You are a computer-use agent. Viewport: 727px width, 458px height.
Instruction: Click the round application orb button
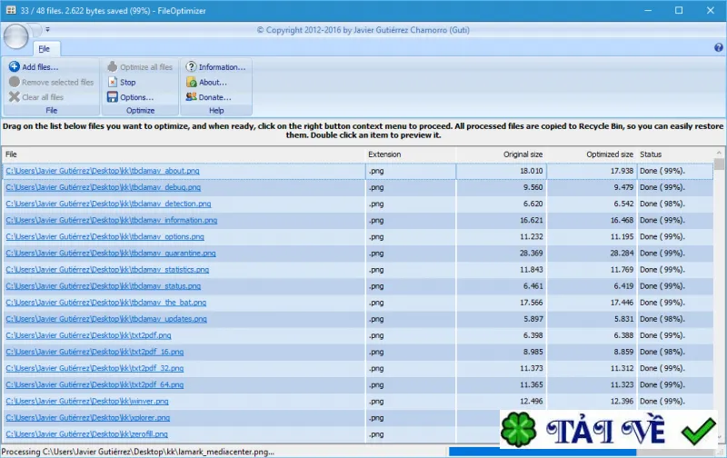(x=15, y=36)
